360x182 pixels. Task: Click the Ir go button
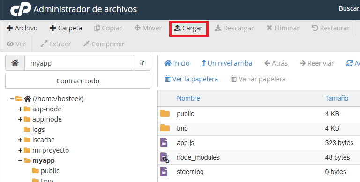(x=142, y=63)
